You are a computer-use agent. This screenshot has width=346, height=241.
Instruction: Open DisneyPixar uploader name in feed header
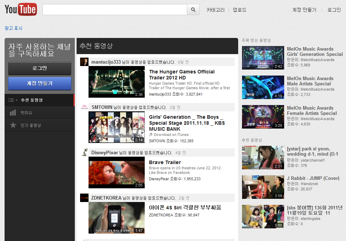(105, 153)
